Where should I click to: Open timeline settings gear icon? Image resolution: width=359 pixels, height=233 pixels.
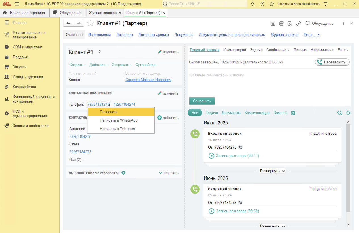[293, 113]
